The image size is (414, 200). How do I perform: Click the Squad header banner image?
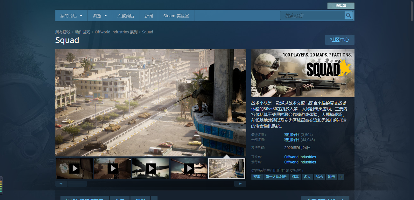[303, 73]
